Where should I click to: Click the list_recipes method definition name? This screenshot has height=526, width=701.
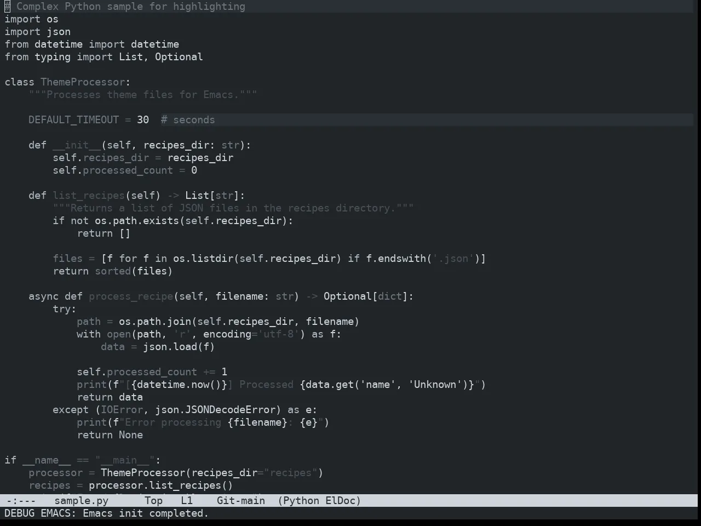[x=89, y=196]
